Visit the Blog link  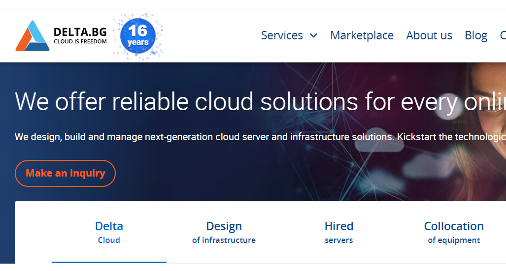coord(476,35)
